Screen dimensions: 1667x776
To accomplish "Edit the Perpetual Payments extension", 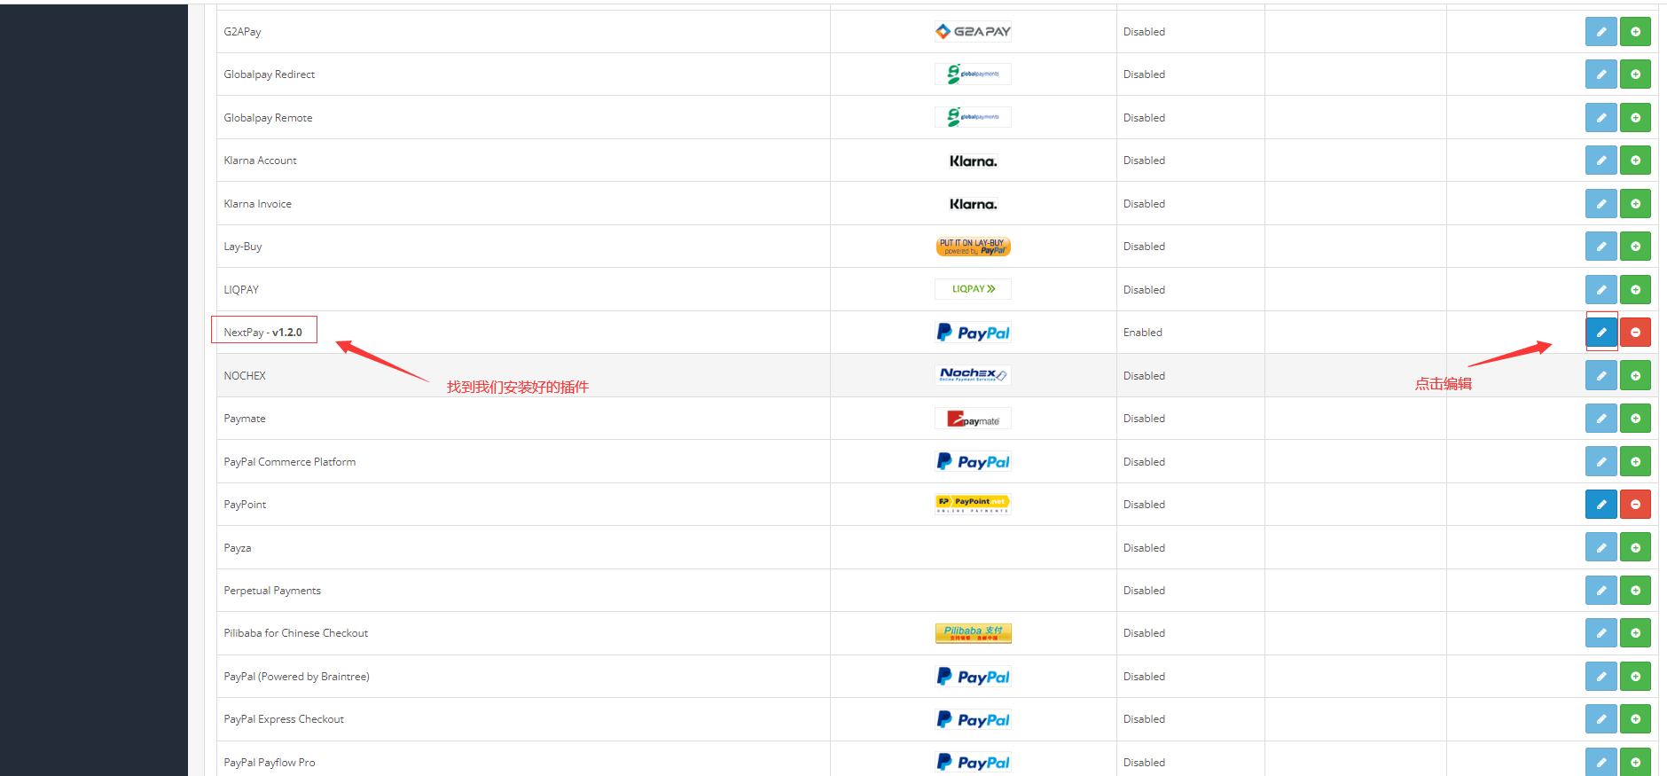I will coord(1600,591).
